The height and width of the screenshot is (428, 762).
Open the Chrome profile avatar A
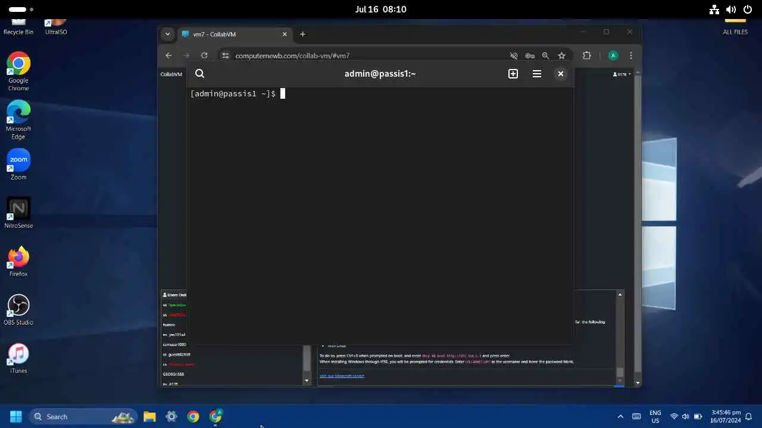(613, 55)
